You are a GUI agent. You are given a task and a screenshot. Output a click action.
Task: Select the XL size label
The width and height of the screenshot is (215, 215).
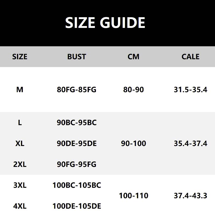point(20,143)
